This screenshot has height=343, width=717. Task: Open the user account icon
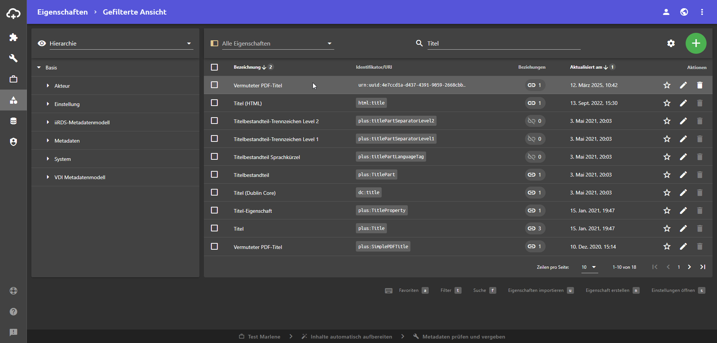666,12
